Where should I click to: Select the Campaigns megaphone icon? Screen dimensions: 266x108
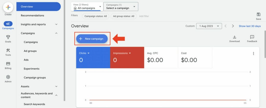8,24
